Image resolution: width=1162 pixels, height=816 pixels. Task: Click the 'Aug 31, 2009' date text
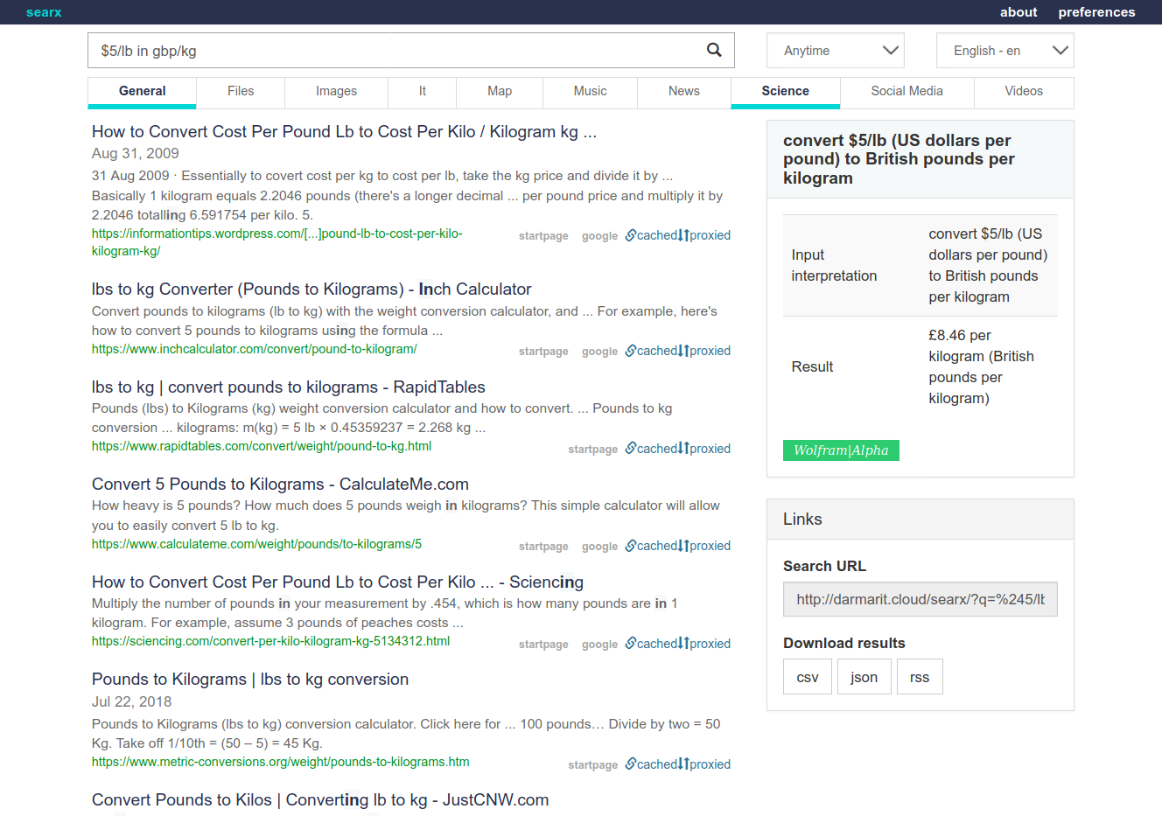click(x=136, y=154)
